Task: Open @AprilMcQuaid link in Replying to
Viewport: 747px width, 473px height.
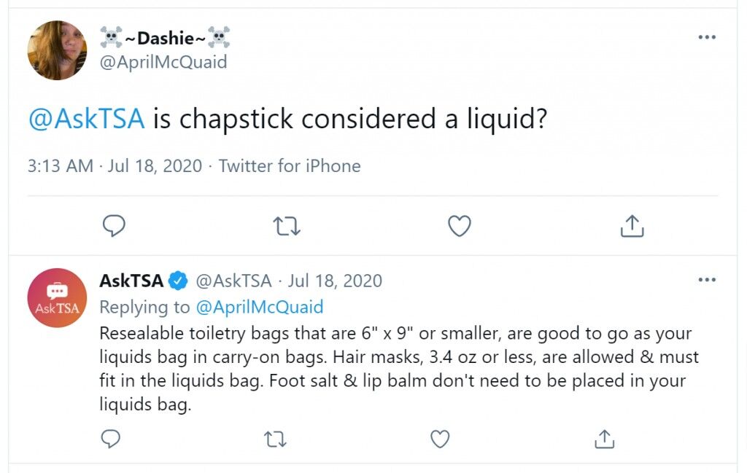Action: (260, 307)
